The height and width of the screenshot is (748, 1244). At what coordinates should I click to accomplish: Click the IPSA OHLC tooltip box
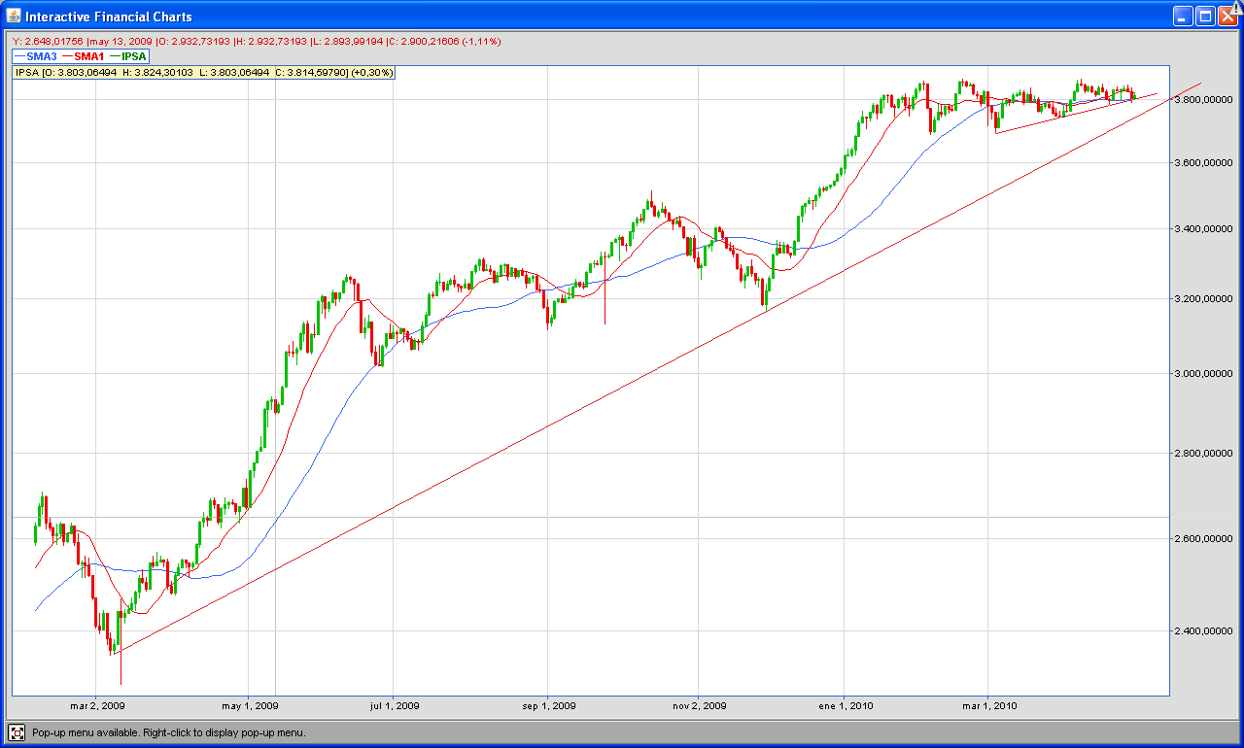[203, 72]
